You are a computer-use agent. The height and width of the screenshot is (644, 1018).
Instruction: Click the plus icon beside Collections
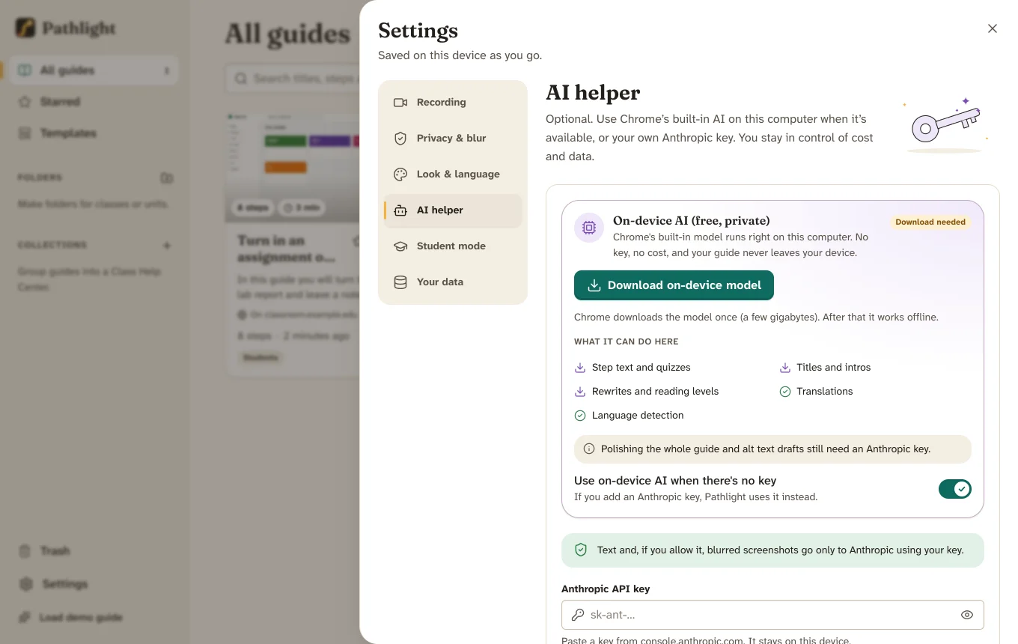click(167, 246)
